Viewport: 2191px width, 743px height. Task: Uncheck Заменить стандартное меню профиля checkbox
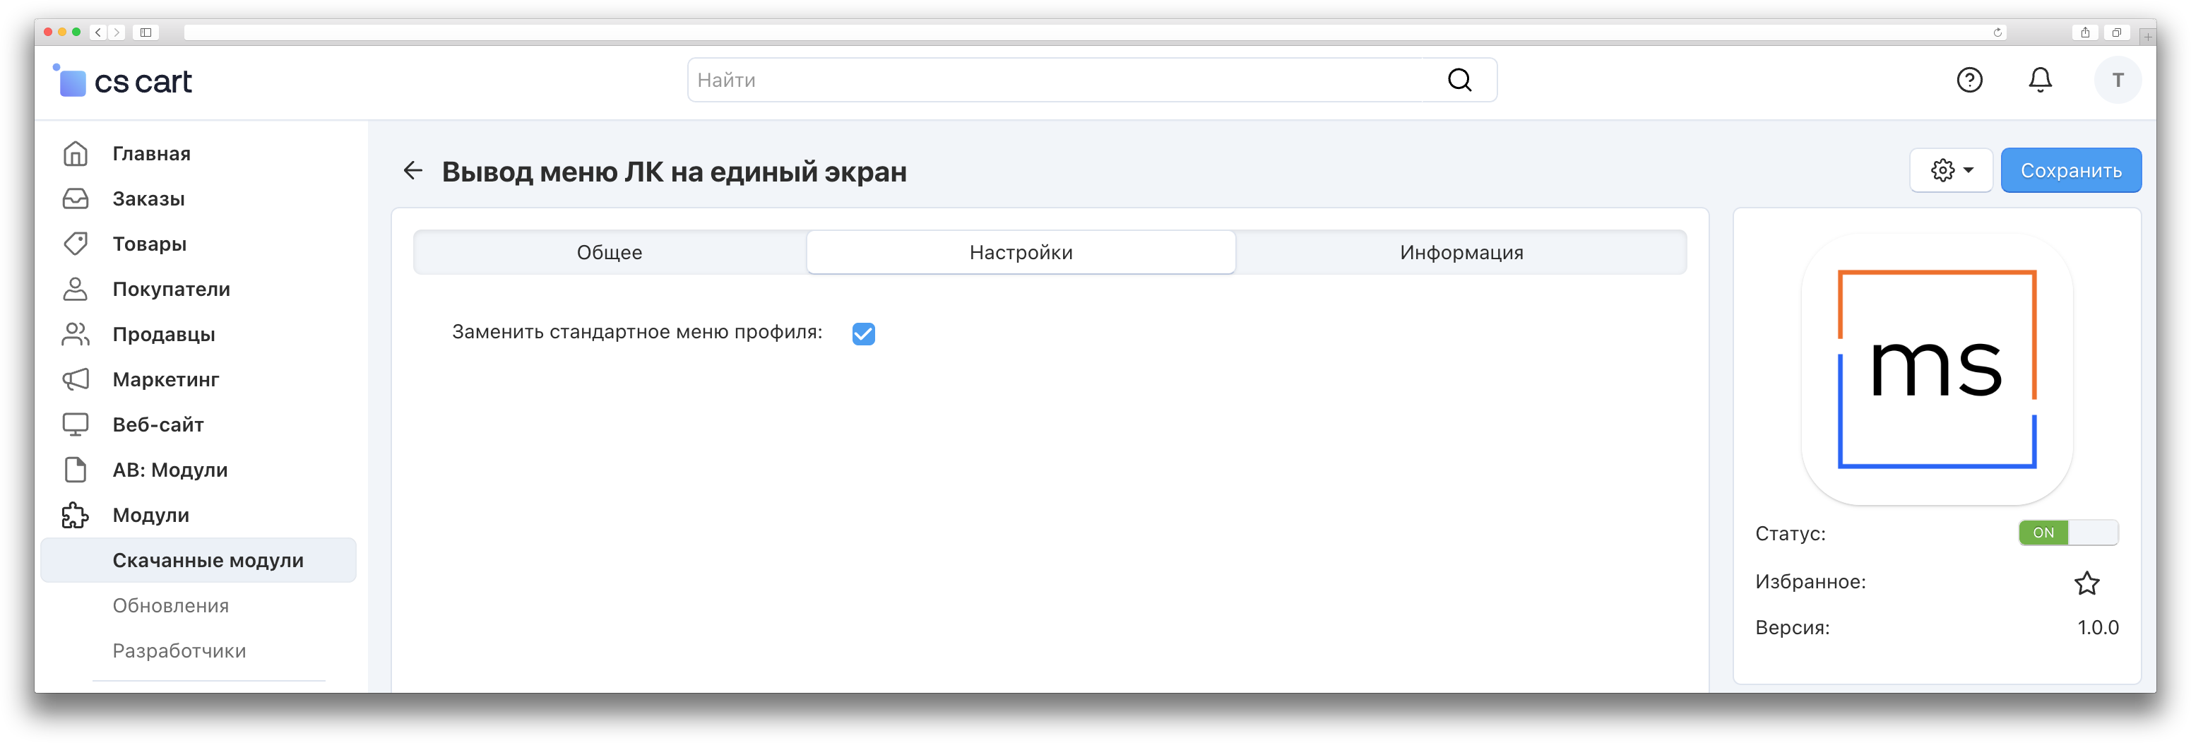[863, 333]
